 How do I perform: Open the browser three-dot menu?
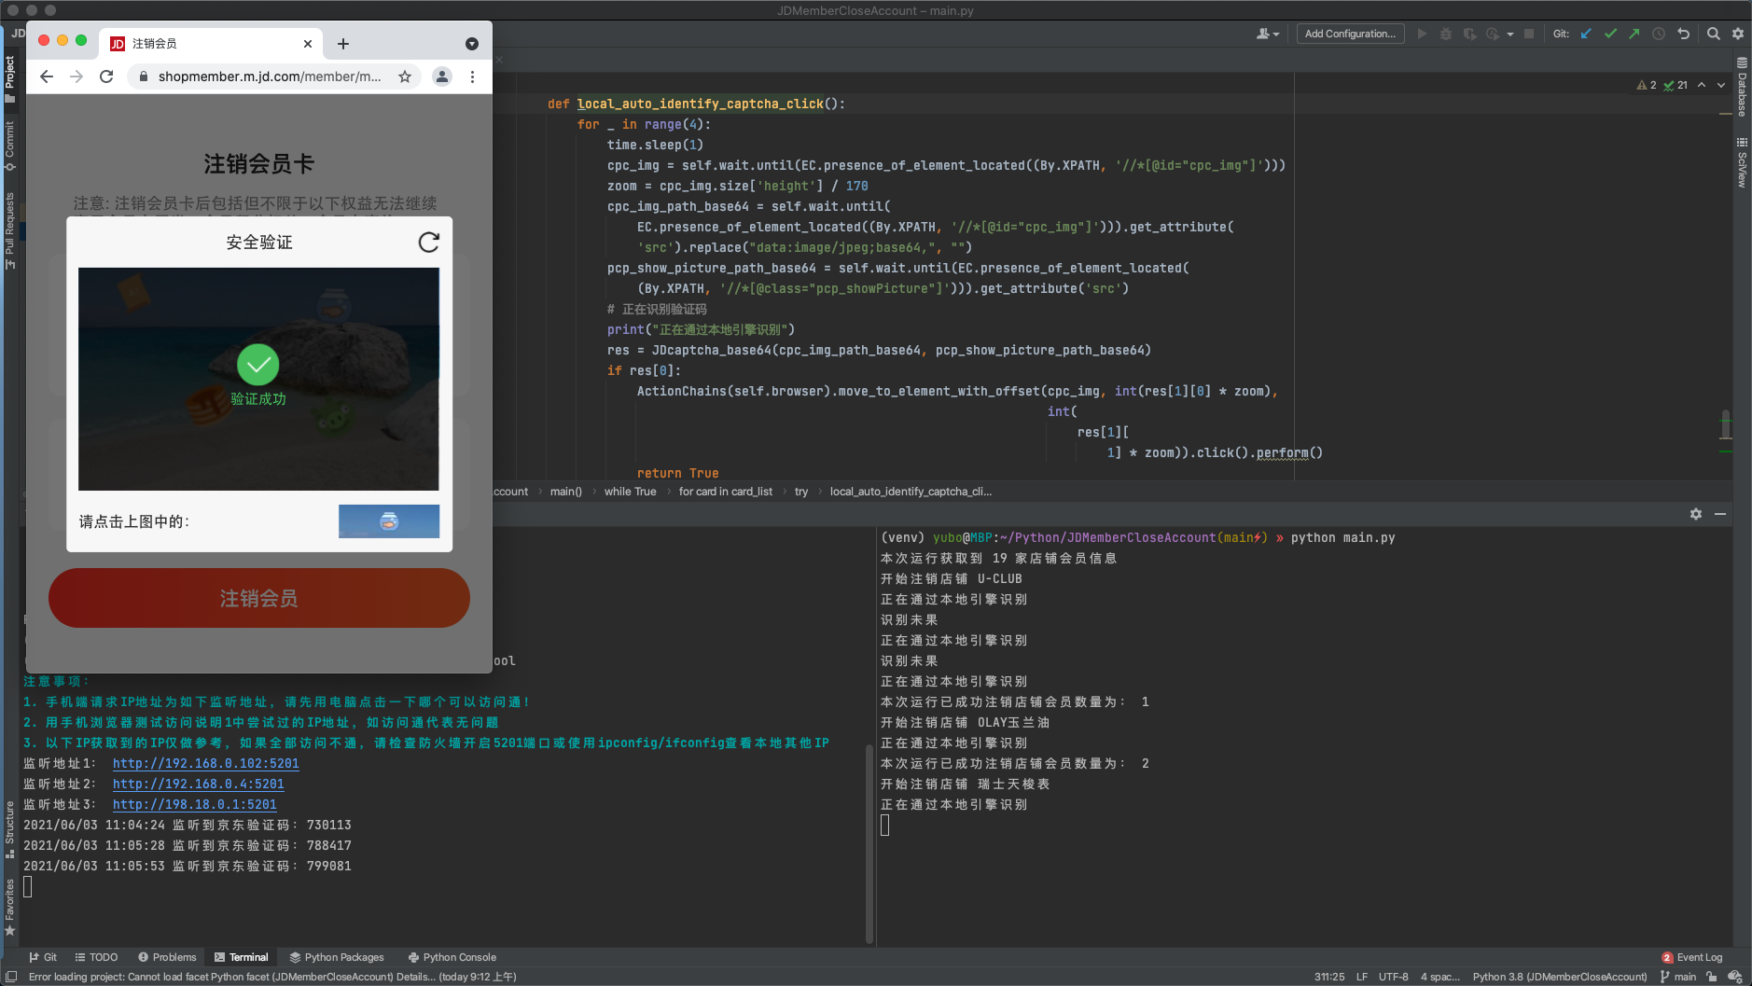(472, 76)
